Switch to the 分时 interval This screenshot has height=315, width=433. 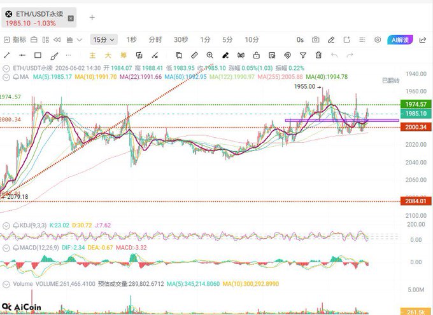(155, 39)
